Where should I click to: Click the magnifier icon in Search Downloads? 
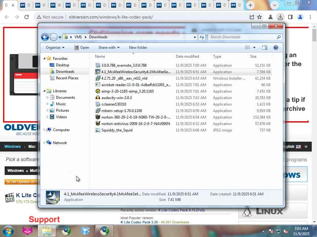(279, 37)
